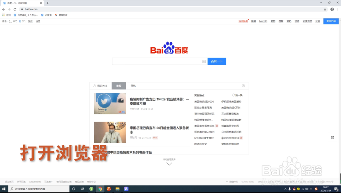This screenshot has width=341, height=193.
Task: Close the Baidu browser tab
Action: point(41,3)
